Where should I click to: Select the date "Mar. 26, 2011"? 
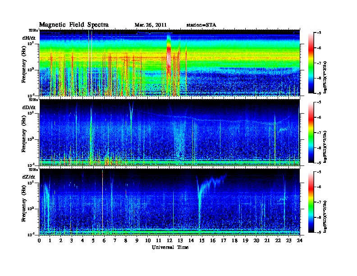click(151, 25)
